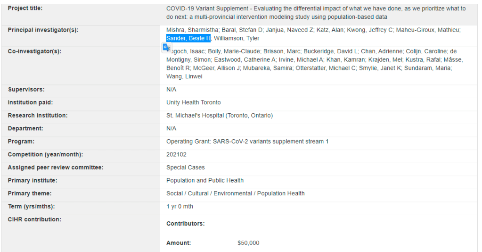Click the Contributors: heading

pyautogui.click(x=185, y=224)
